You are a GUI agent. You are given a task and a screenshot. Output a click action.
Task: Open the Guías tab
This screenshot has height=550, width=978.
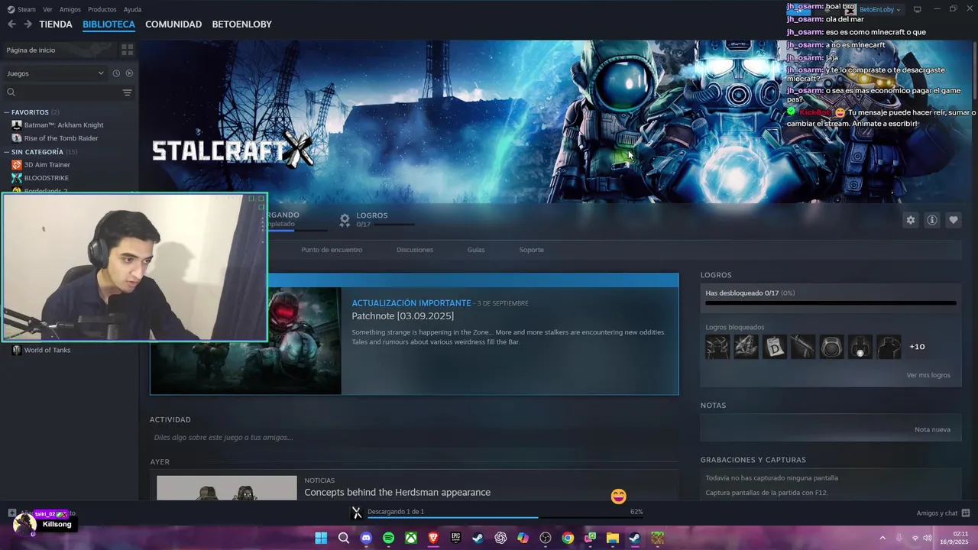(x=476, y=250)
